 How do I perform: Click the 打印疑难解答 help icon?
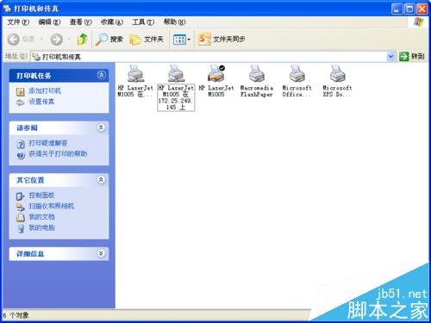[x=21, y=144]
